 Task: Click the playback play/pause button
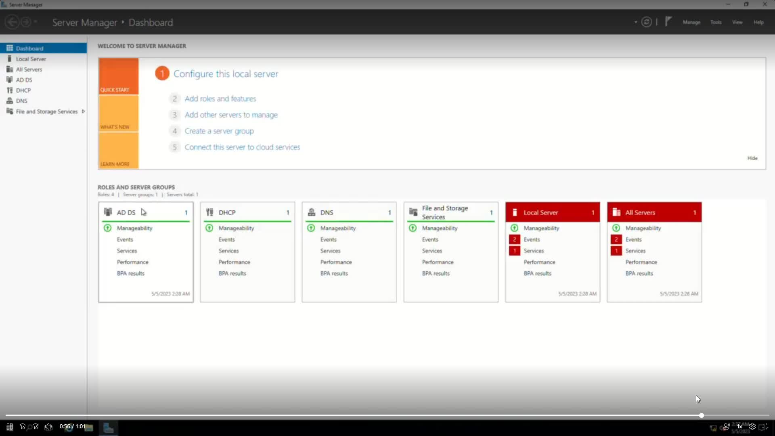pyautogui.click(x=9, y=426)
